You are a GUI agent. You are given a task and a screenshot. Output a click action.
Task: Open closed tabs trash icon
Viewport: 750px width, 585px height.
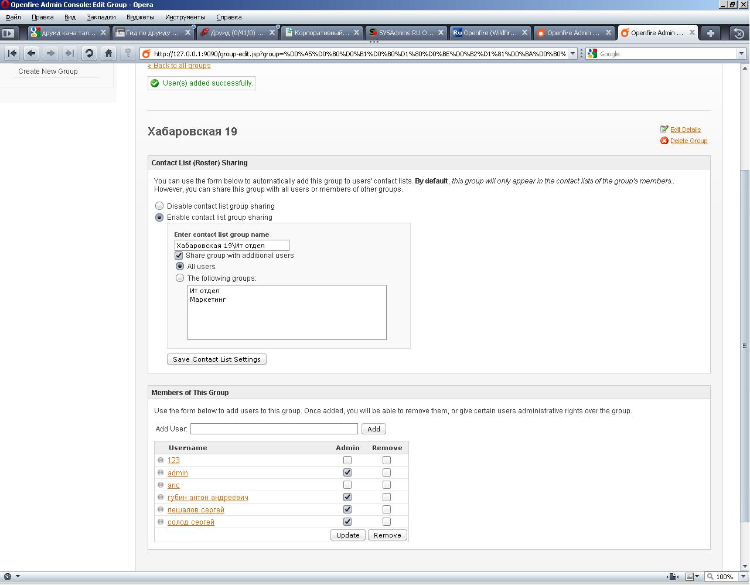(739, 33)
